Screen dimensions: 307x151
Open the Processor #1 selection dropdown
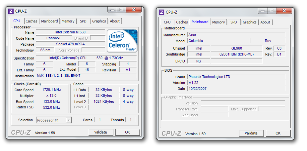[54, 120]
